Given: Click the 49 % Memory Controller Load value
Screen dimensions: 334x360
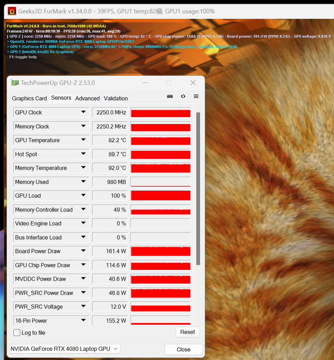Looking at the screenshot, I should point(110,210).
